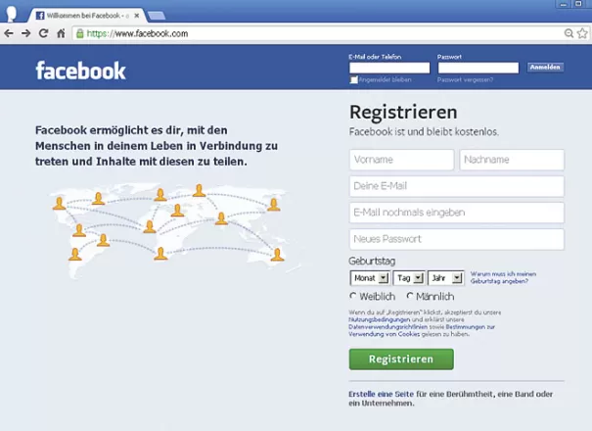Open the Datenverwendungsrichtlinien link
Screen dimensions: 592x431
point(388,326)
